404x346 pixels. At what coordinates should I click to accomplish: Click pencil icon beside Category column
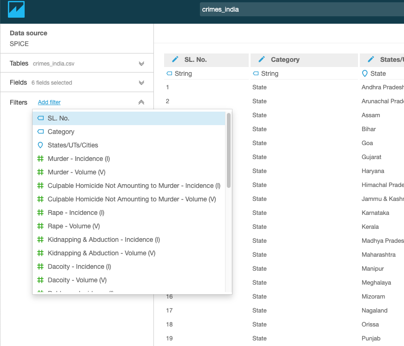262,60
